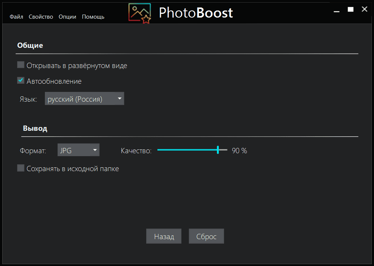Screen dimensions: 374x266
Task: Tick the Сохранять в исходной папке checkbox
Action: 21,168
